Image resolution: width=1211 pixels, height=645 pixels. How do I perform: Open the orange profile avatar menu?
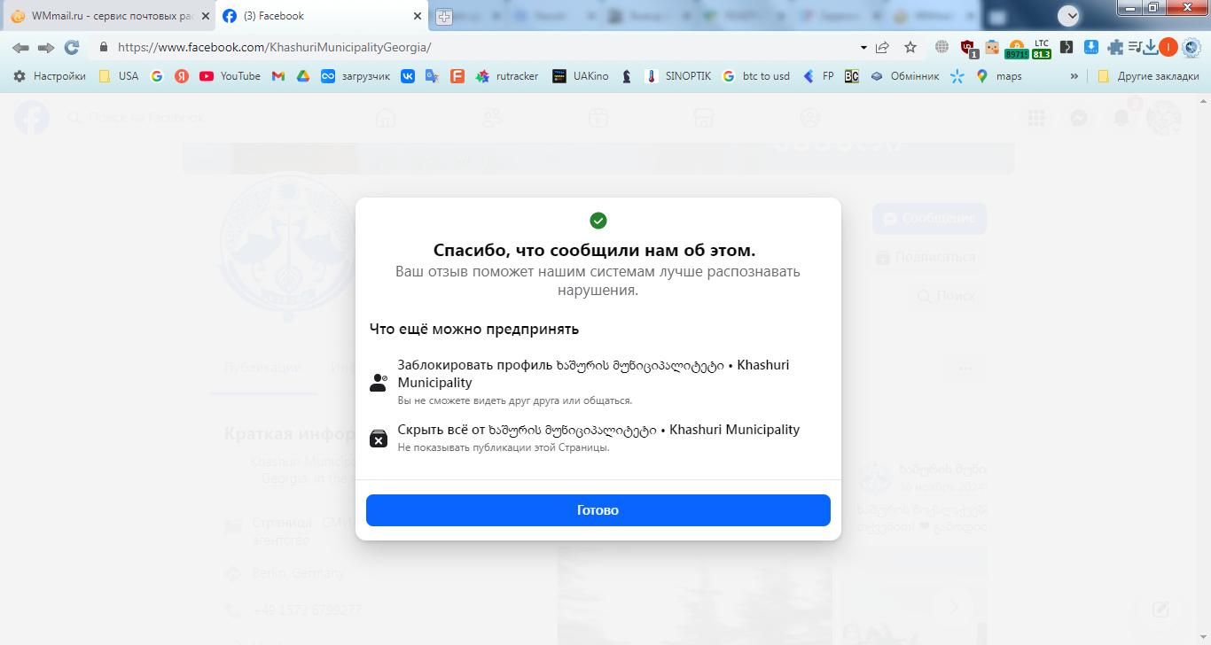[x=1168, y=47]
